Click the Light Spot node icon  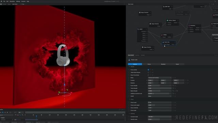tap(164, 6)
